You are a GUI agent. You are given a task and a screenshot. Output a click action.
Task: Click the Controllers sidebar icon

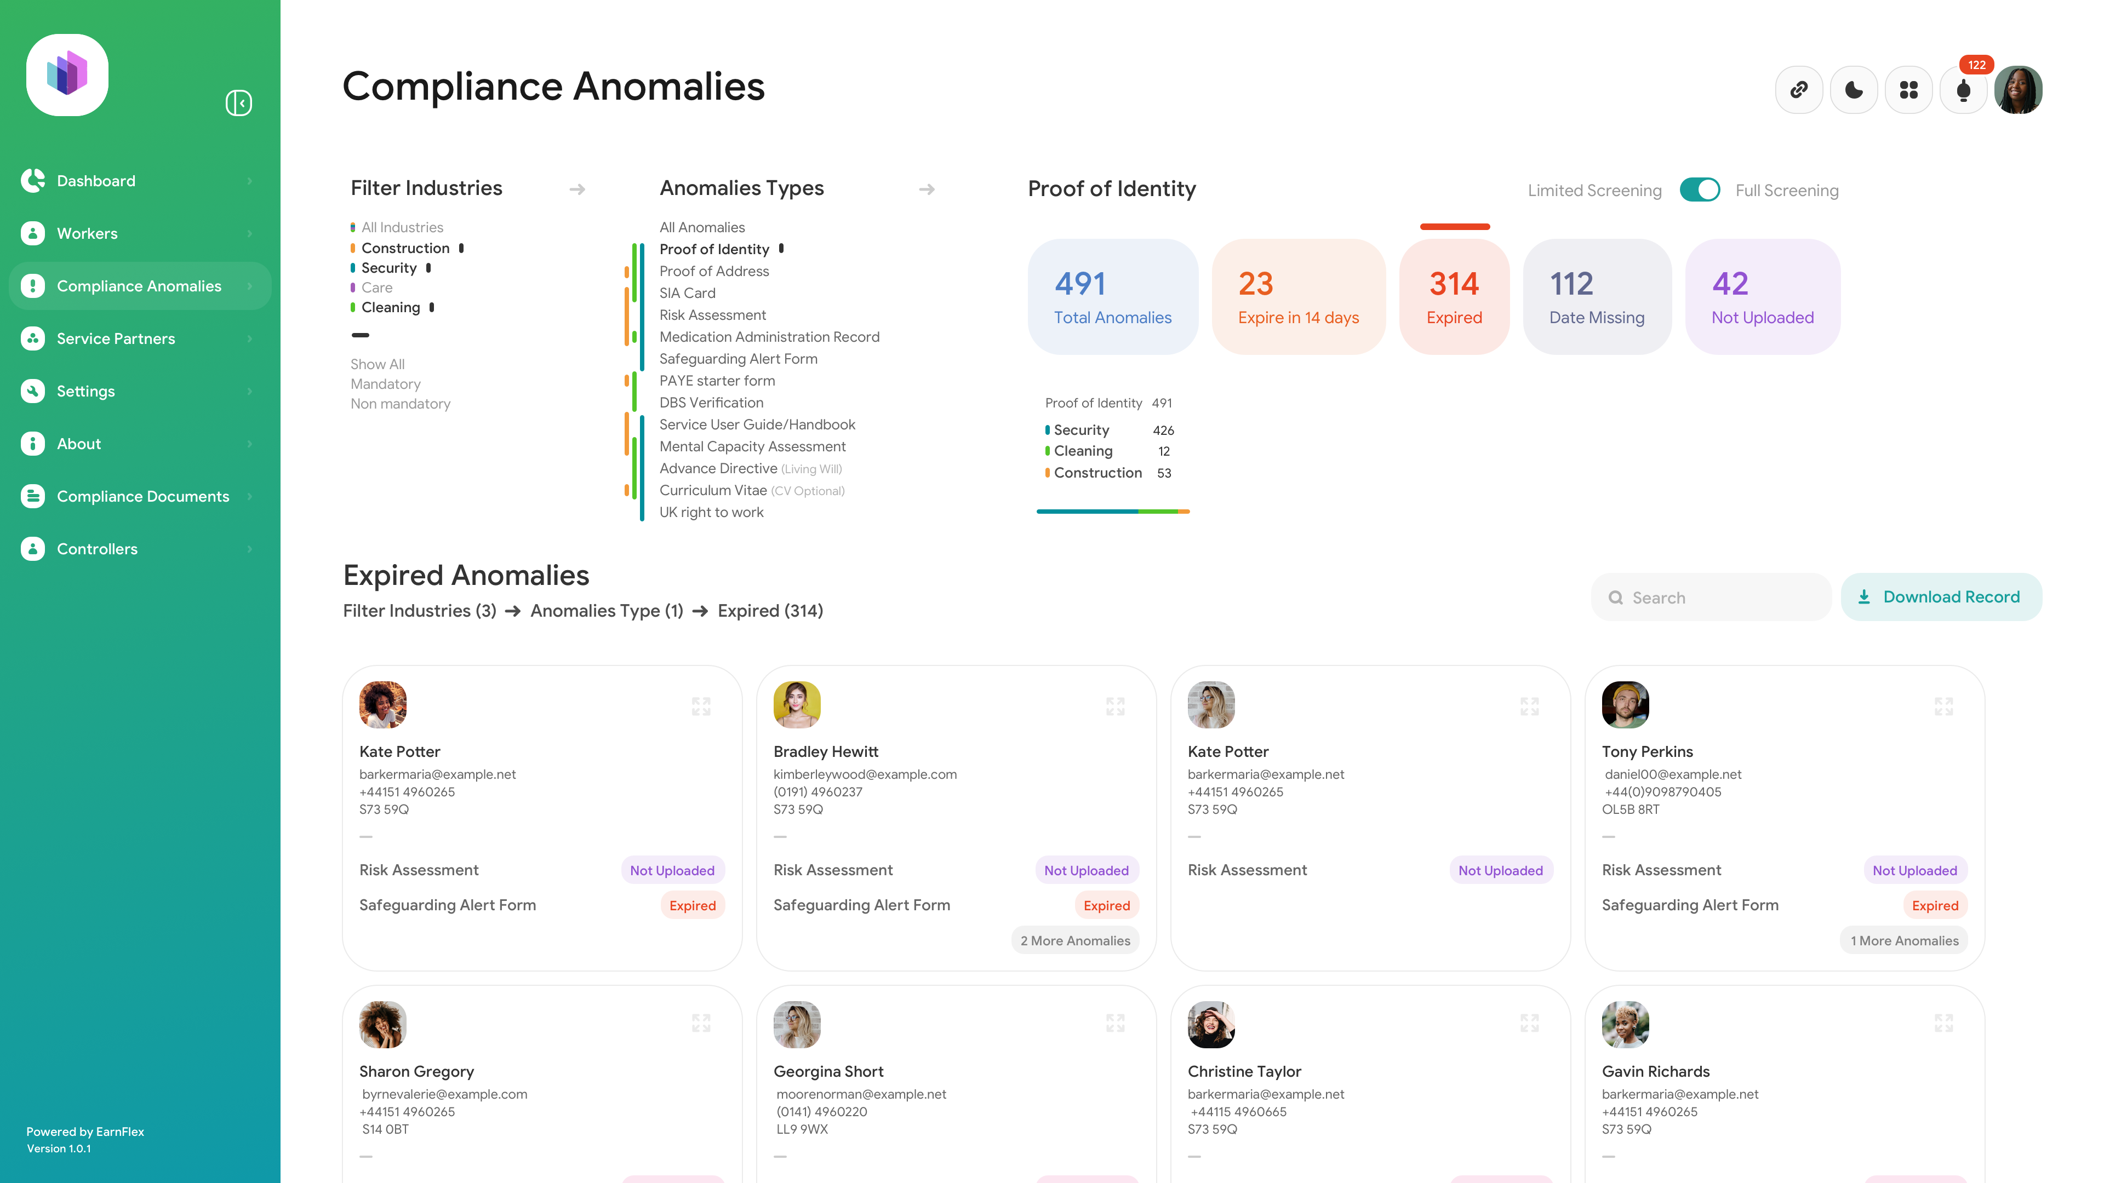33,549
